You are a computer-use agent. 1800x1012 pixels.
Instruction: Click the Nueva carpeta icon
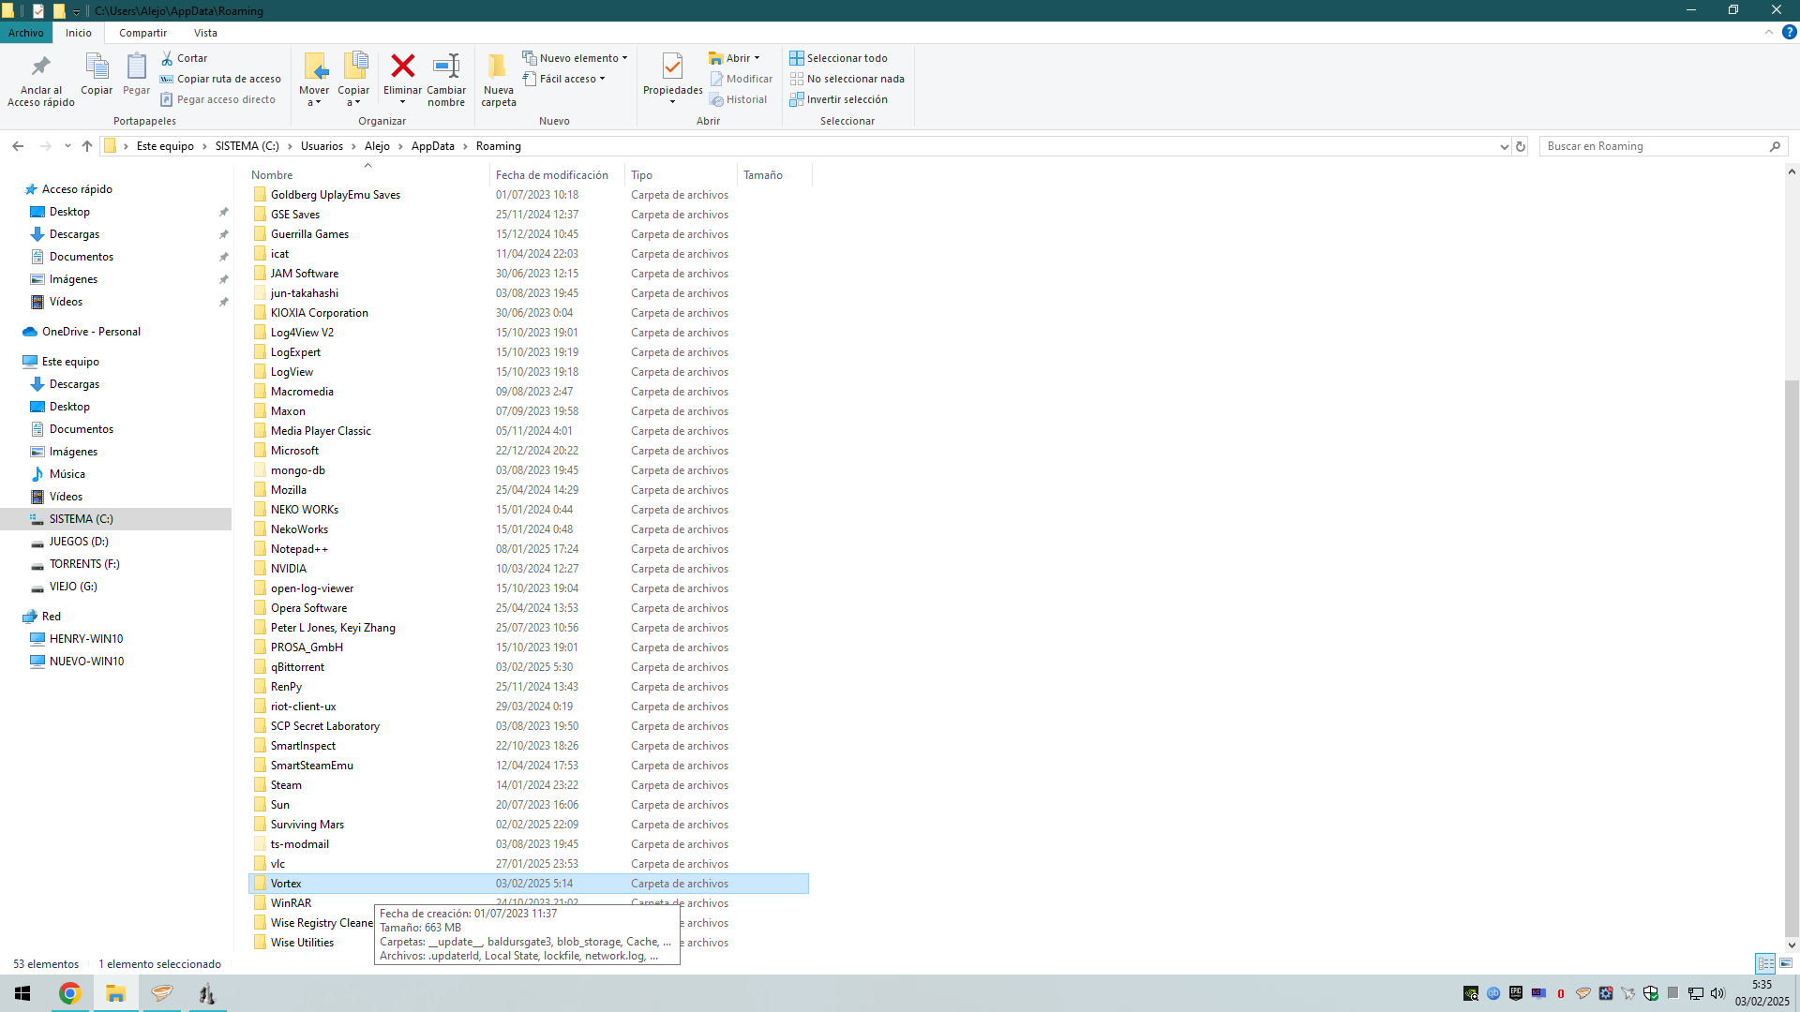pos(498,66)
